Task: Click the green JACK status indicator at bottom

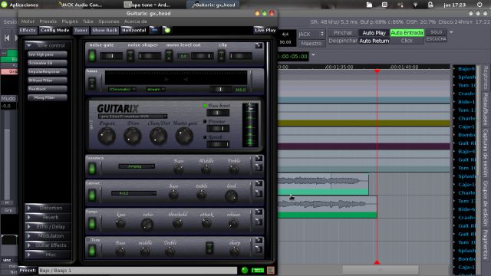Action: click(x=258, y=270)
